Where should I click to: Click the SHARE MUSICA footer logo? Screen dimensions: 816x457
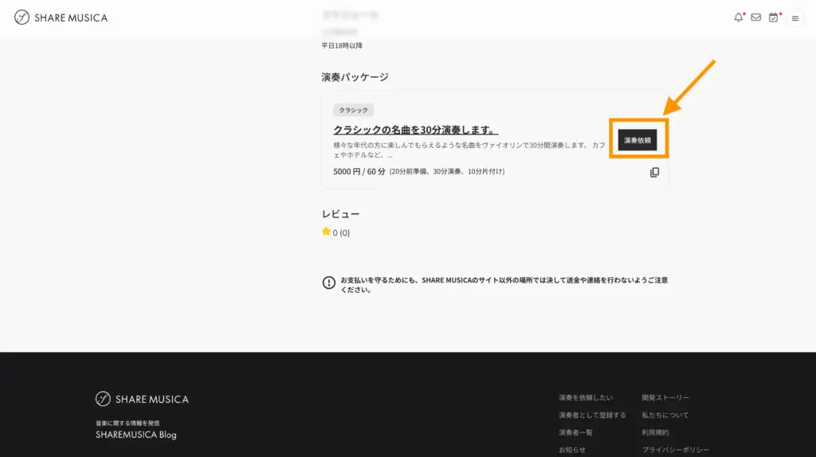point(142,399)
